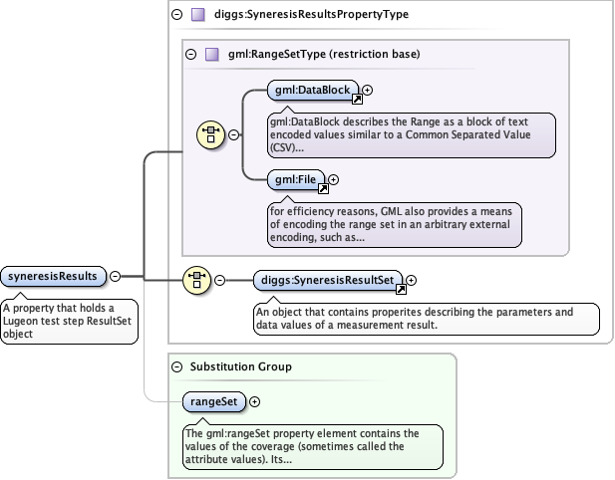The image size is (615, 480).
Task: Collapse the Substitution Group section
Action: (177, 366)
